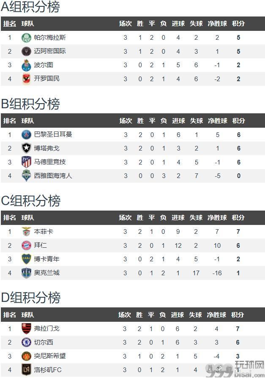Click the Seattle Sounders crest
The width and height of the screenshot is (265, 378).
tap(26, 176)
